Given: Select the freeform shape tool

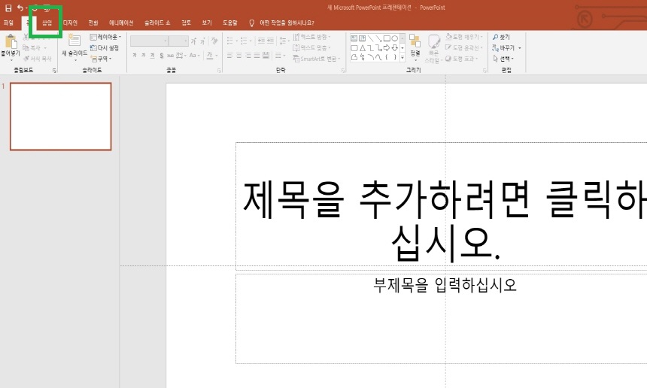Looking at the screenshot, I should [354, 57].
